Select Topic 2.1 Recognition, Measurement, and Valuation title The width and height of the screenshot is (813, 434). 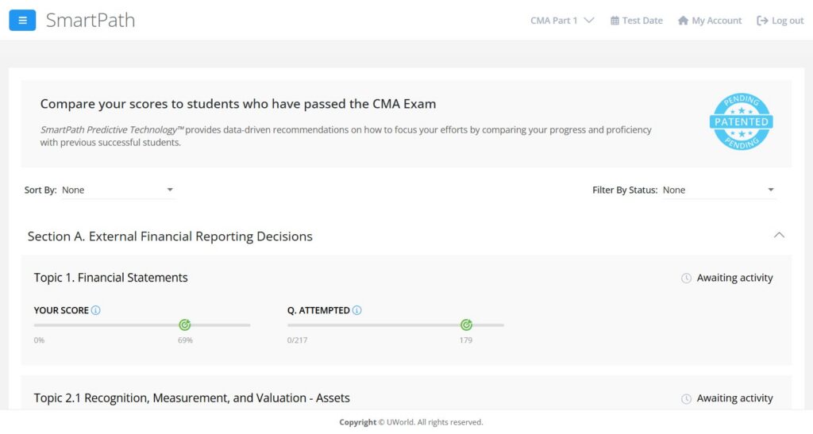(x=192, y=398)
